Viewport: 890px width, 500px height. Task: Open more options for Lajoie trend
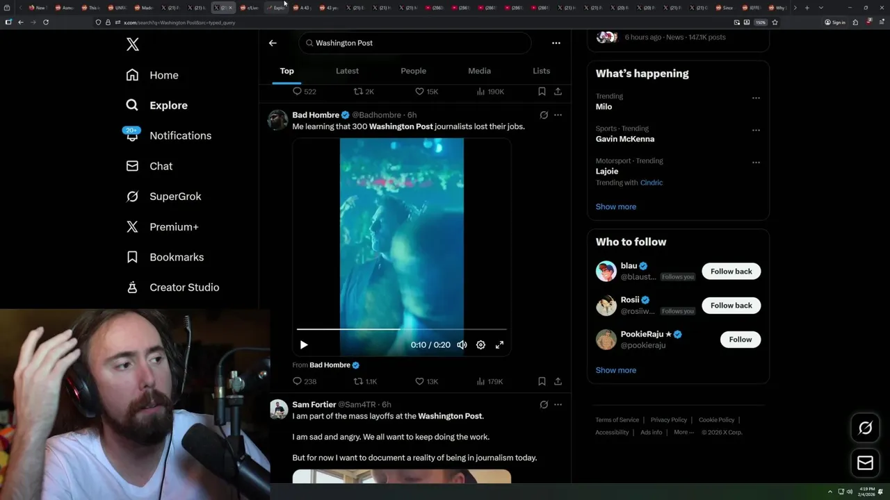(756, 162)
